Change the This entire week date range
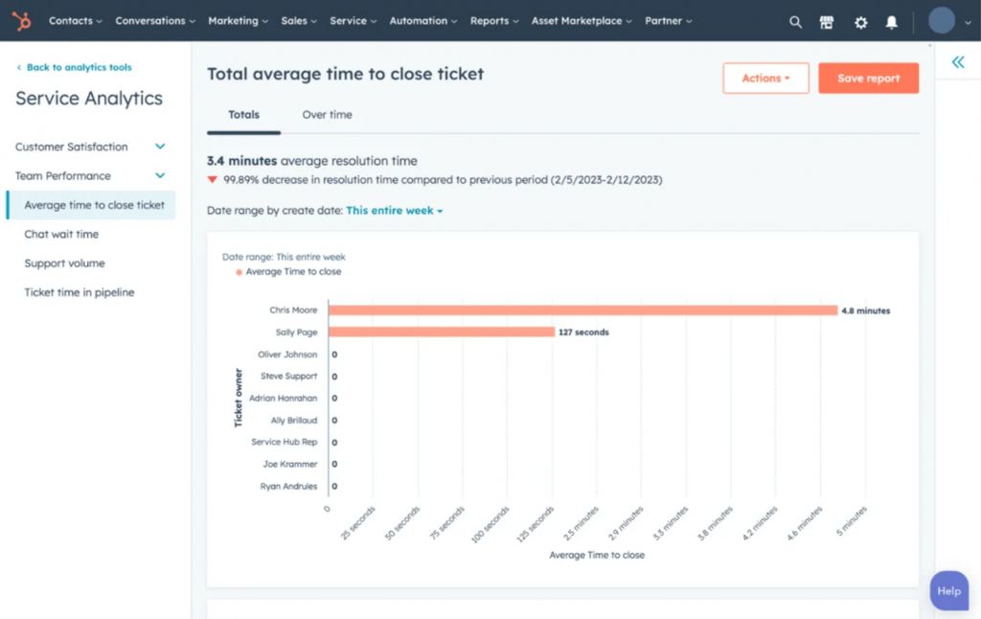This screenshot has height=619, width=981. click(x=393, y=209)
